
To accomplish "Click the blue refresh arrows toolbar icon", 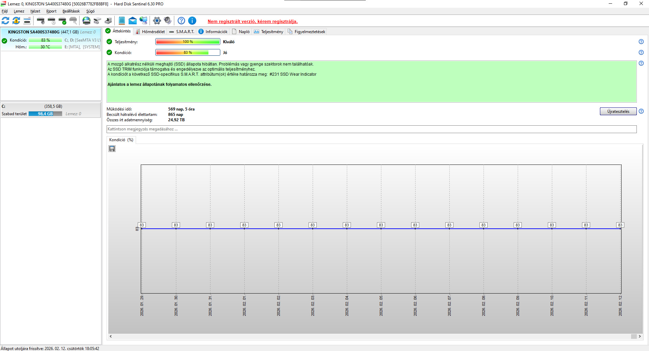I will pos(5,21).
